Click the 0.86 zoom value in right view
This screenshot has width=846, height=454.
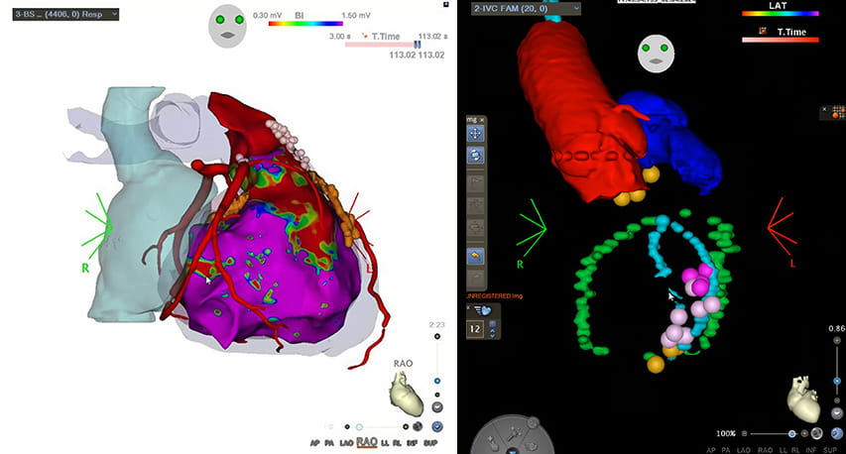coord(837,328)
